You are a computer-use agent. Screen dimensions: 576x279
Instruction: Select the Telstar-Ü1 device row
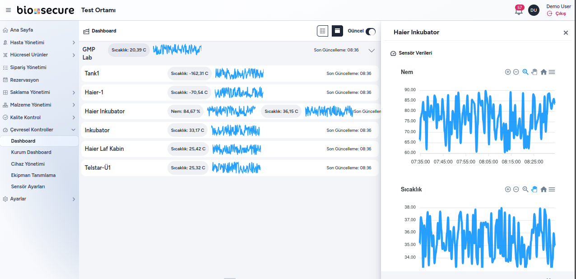pyautogui.click(x=230, y=167)
